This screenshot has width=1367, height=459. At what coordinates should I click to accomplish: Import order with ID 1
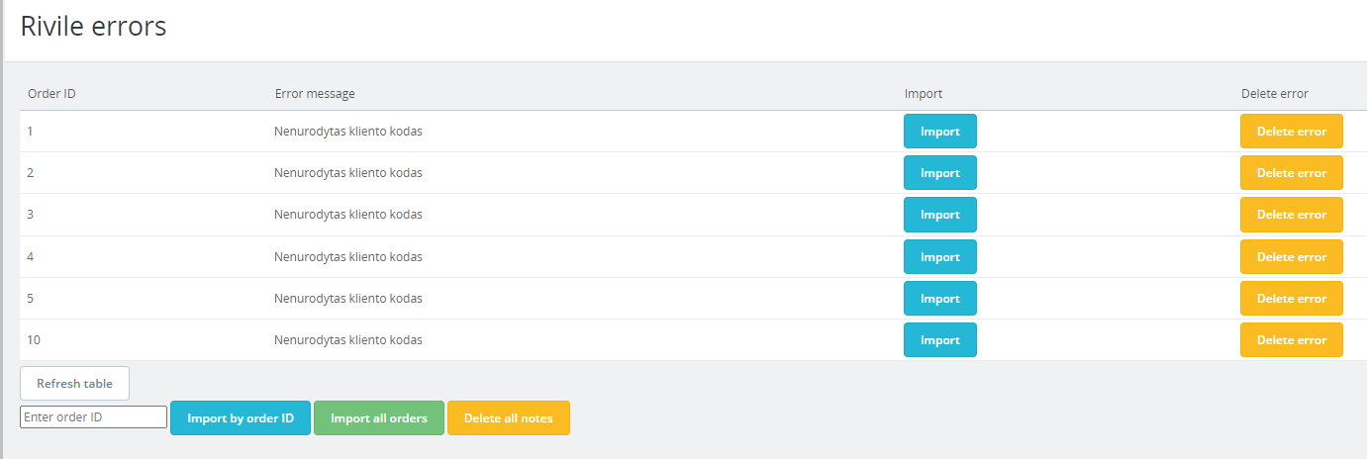coord(939,132)
